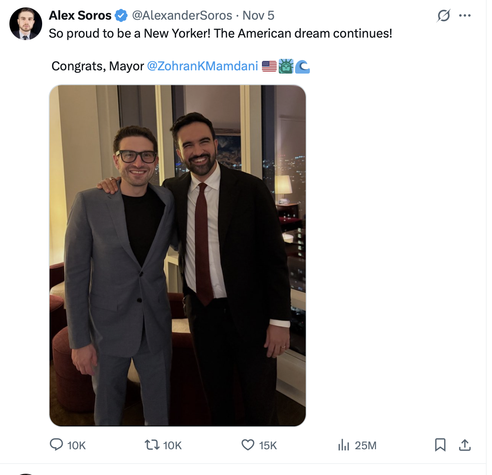Open Alex Soros's profile avatar

(25, 24)
